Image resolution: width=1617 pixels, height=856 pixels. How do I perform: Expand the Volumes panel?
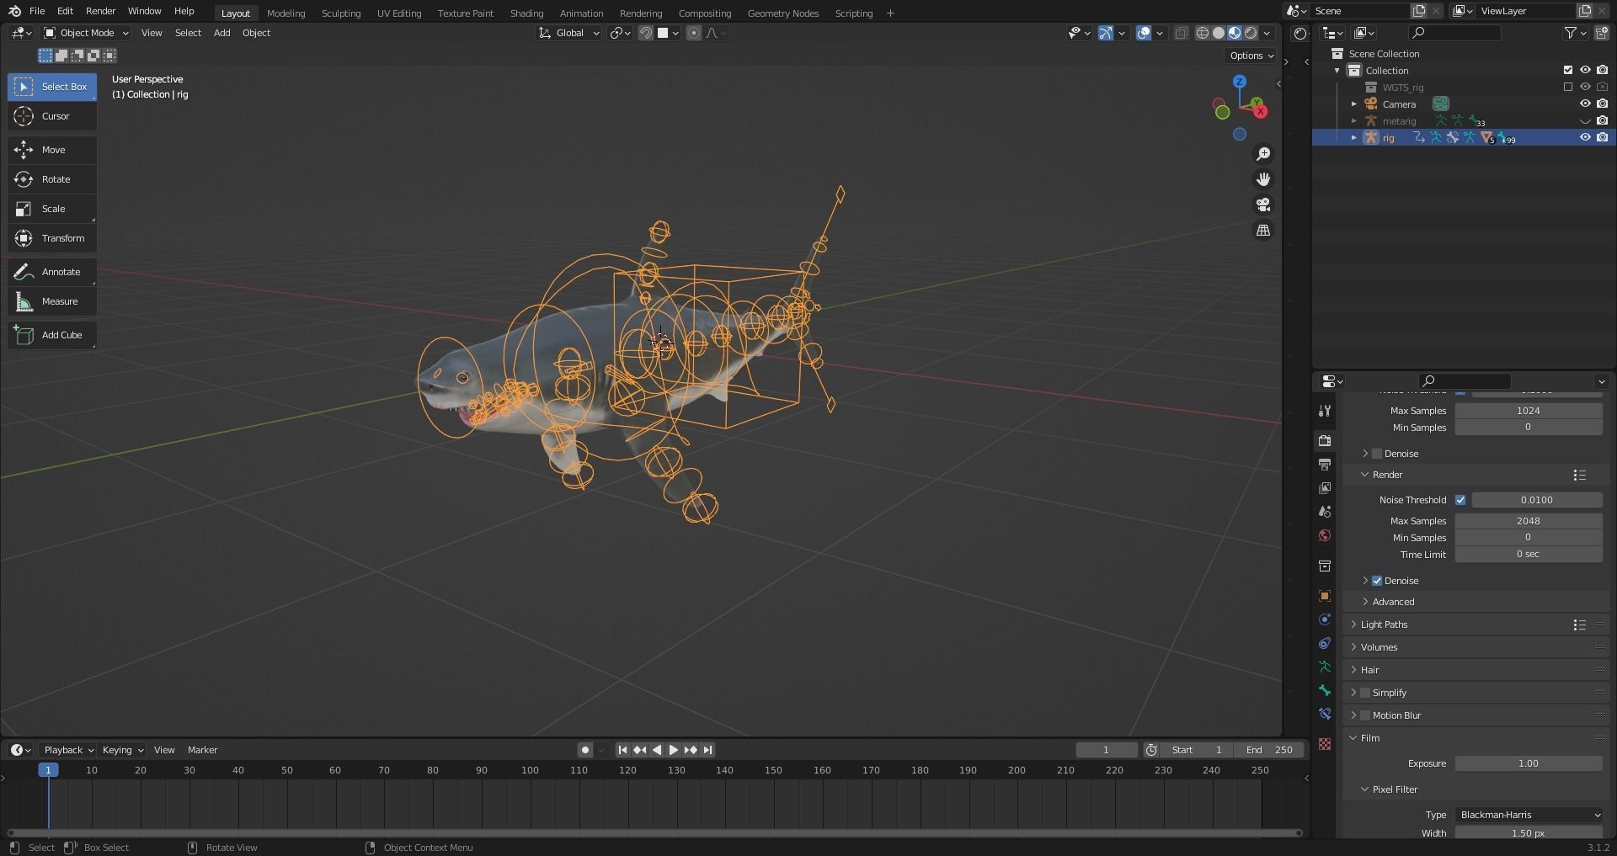click(x=1378, y=647)
